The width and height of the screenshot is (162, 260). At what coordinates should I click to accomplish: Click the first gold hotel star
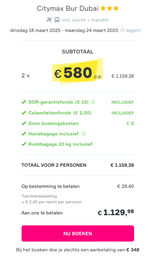click(x=103, y=8)
